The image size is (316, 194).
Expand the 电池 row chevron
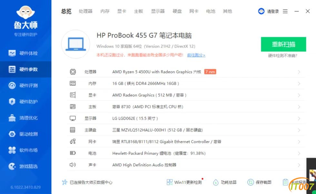pos(299,153)
